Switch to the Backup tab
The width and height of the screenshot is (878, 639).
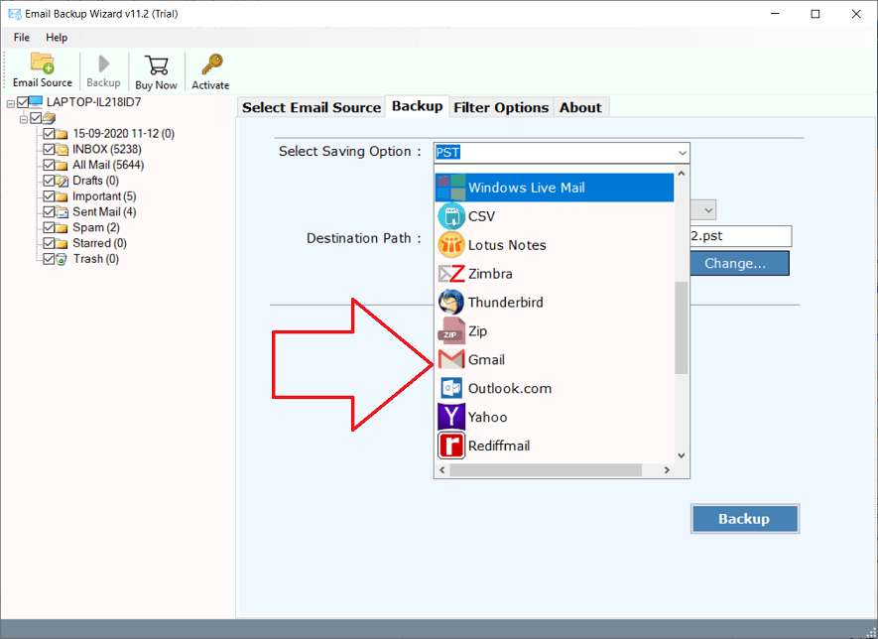click(417, 106)
